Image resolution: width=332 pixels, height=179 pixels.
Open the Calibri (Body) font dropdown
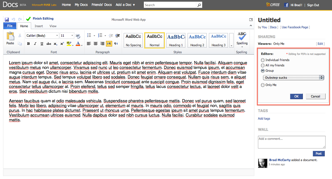[x=57, y=36]
